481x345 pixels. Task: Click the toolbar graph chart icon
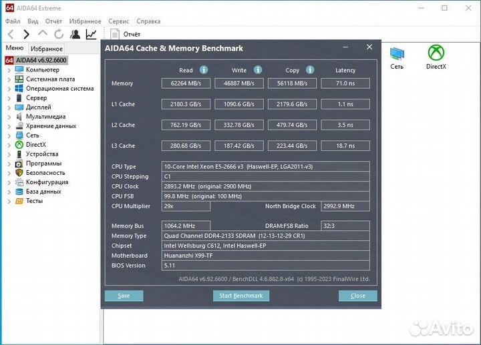pos(91,34)
